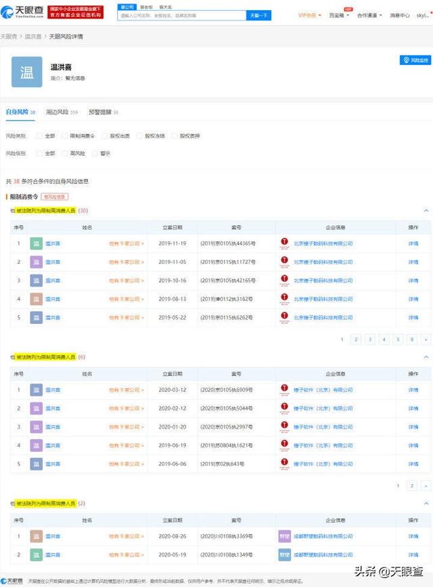The image size is (433, 587).
Task: Go to page 3 of the pagination
Action: [x=369, y=339]
